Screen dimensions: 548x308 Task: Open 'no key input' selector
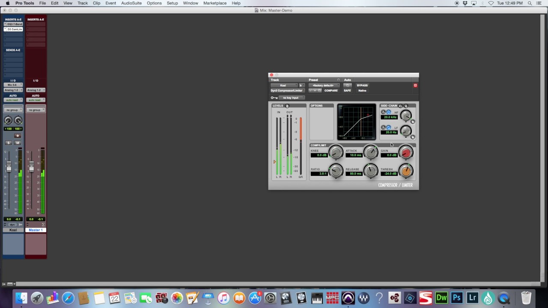pyautogui.click(x=292, y=98)
